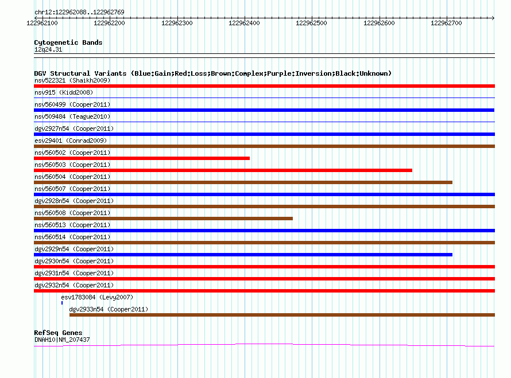Click the short red nsv560502 loss bar
Image resolution: width=511 pixels, height=378 pixels.
pos(142,158)
